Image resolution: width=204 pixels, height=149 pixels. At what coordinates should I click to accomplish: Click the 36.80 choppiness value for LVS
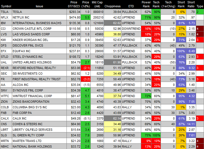click(112, 34)
